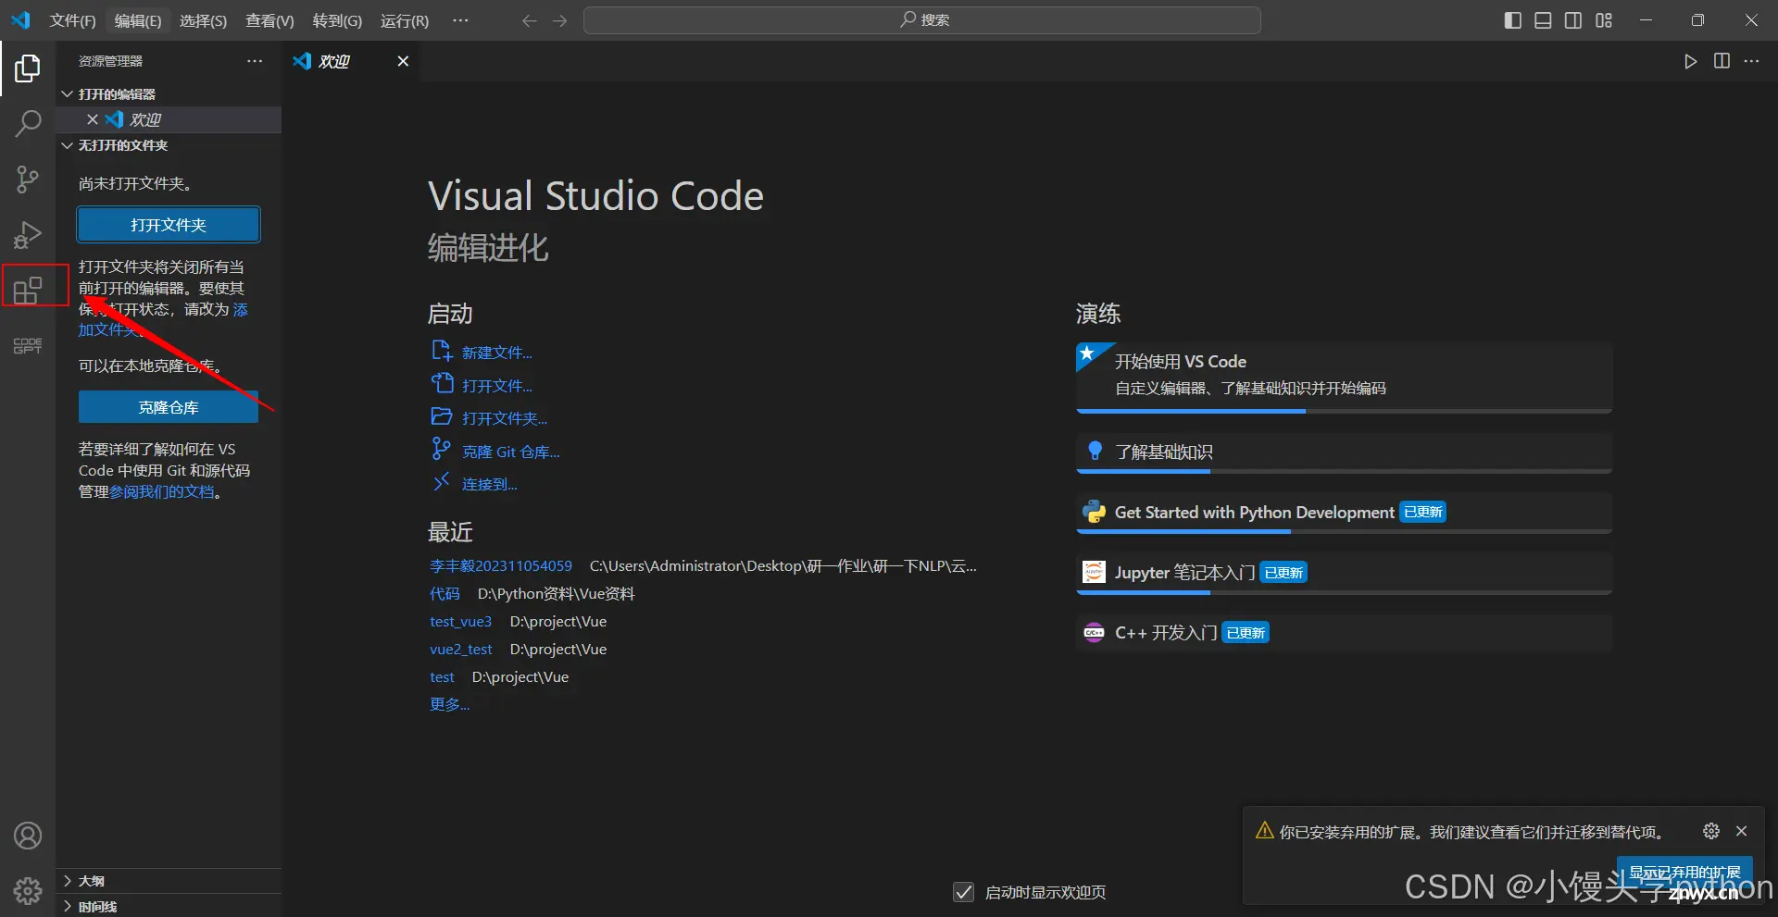Open the 运行(R) menu
The image size is (1778, 917).
405,20
